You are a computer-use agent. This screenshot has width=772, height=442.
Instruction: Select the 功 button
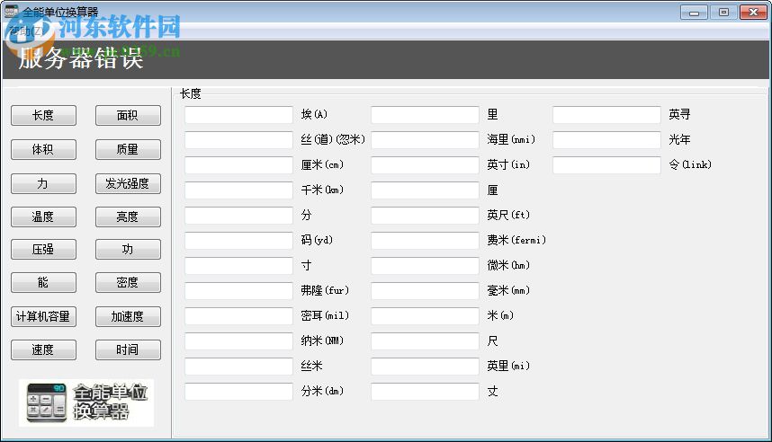[x=128, y=249]
